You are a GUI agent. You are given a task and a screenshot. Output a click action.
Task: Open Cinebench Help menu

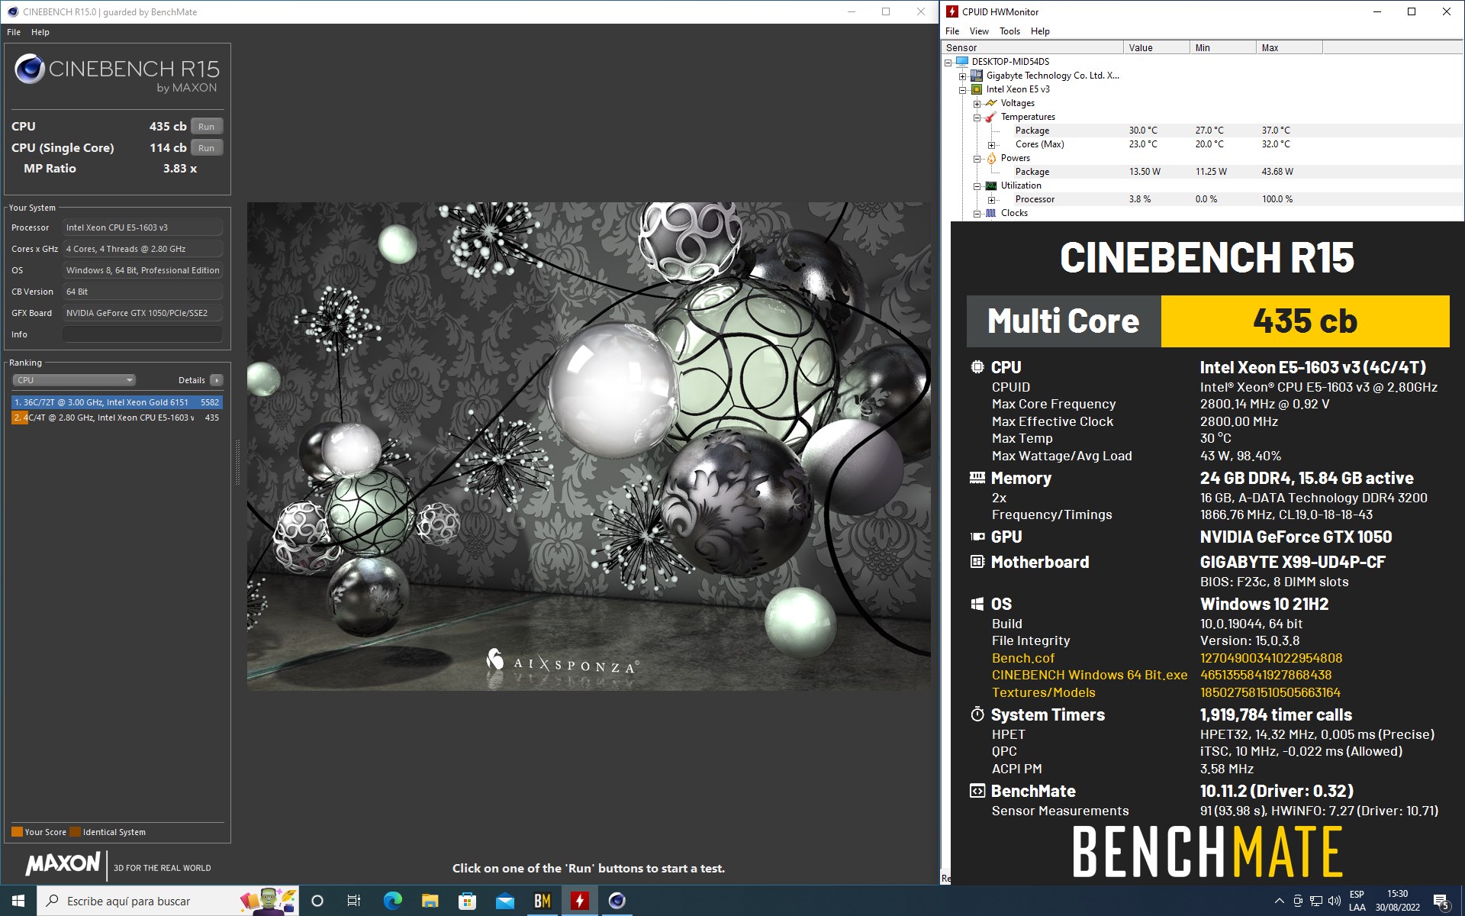40,32
